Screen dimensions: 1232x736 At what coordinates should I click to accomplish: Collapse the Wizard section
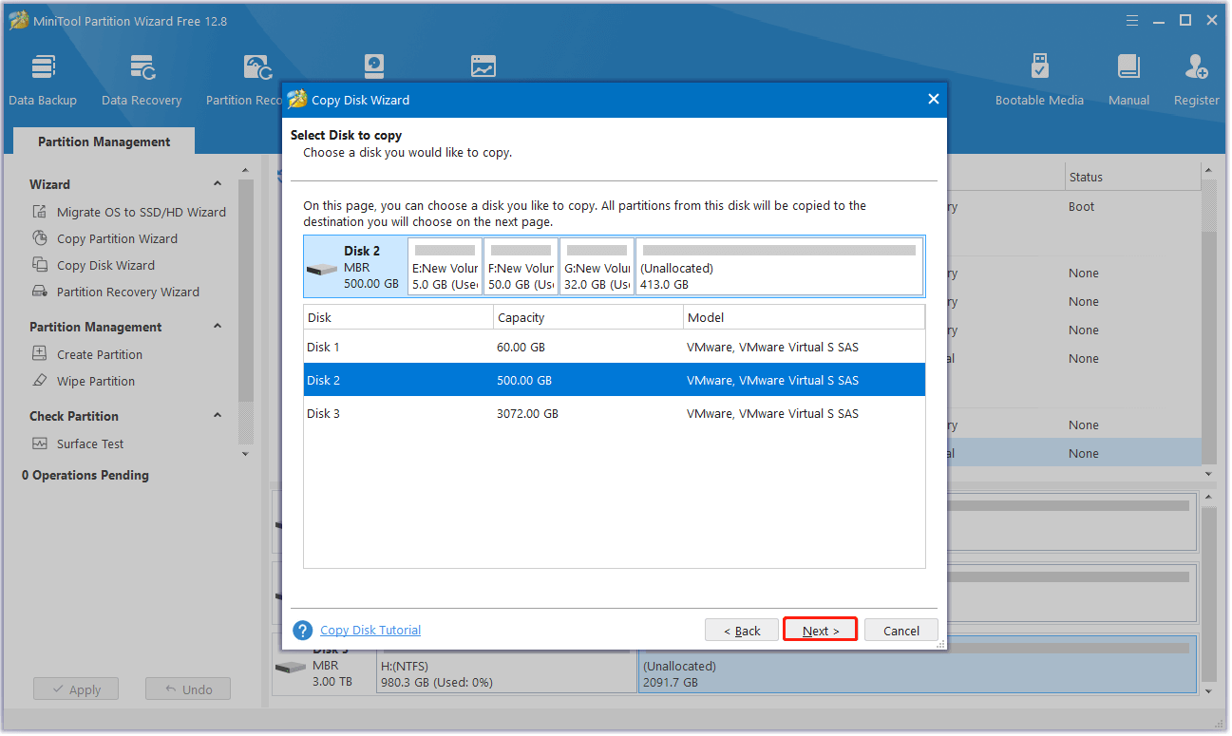(218, 184)
